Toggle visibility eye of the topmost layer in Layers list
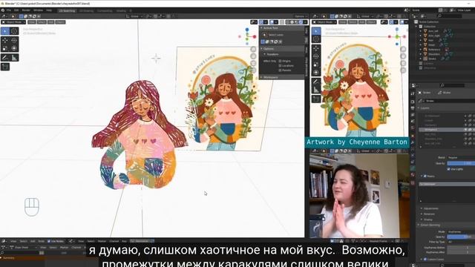This screenshot has width=475, height=267. pyautogui.click(x=465, y=116)
